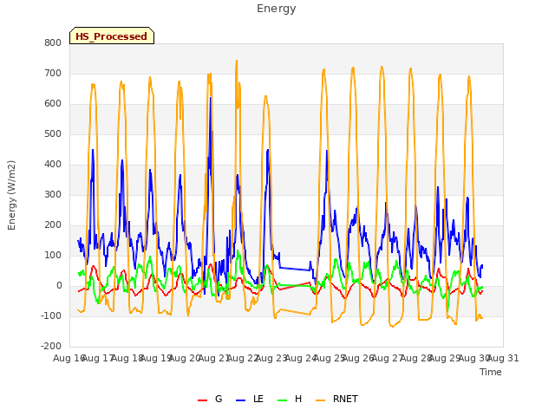Click the Energy (W/m2) y-axis title
The width and height of the screenshot is (555, 416).
(11, 195)
